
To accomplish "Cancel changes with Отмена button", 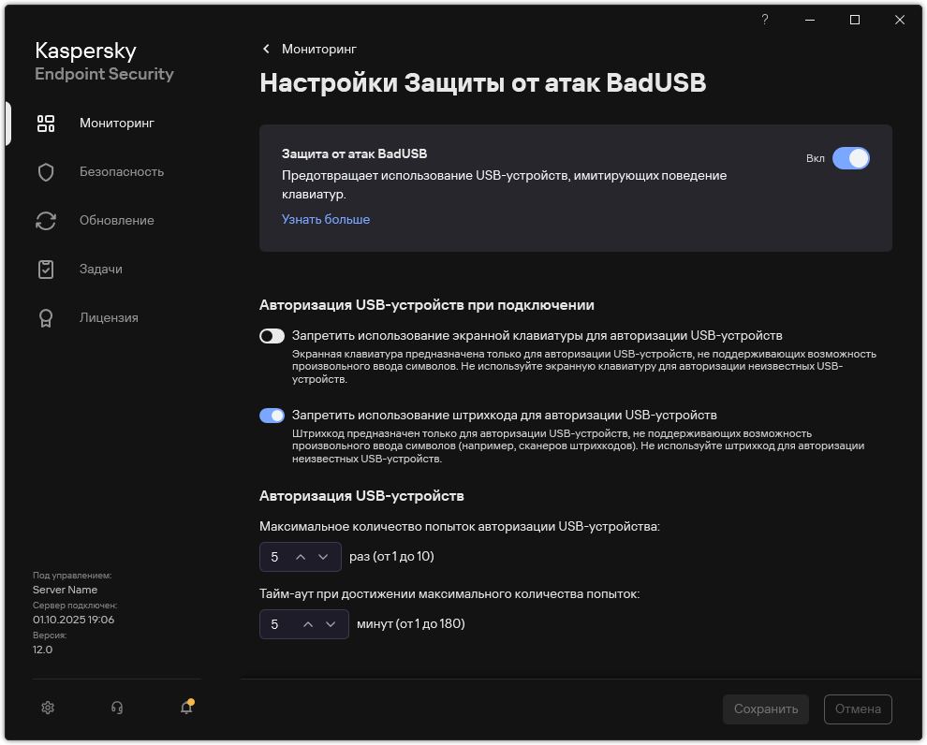I will 857,708.
